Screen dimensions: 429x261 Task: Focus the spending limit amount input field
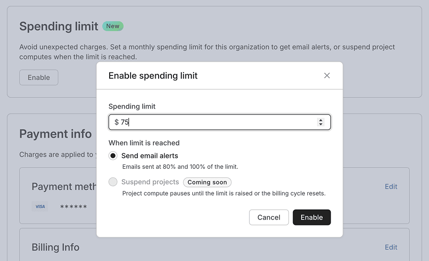(217, 122)
